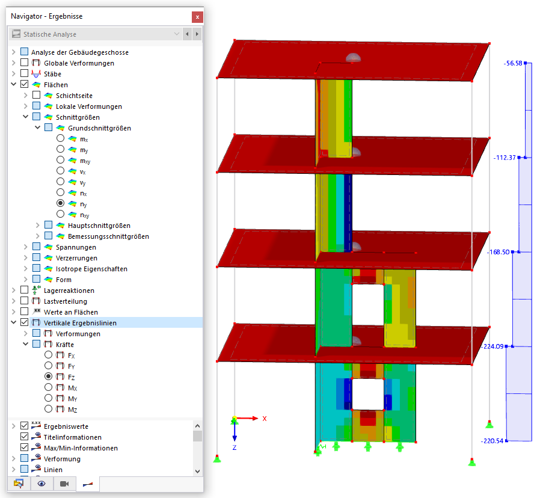Open the Statische Analyse dropdown
This screenshot has width=540, height=498.
177,34
